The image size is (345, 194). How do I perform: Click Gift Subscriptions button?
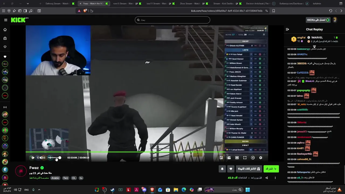click(249, 169)
